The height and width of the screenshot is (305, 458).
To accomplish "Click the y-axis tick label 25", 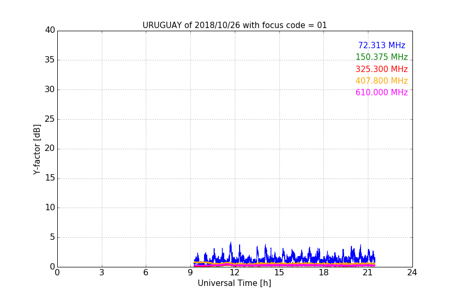I will coord(50,119).
